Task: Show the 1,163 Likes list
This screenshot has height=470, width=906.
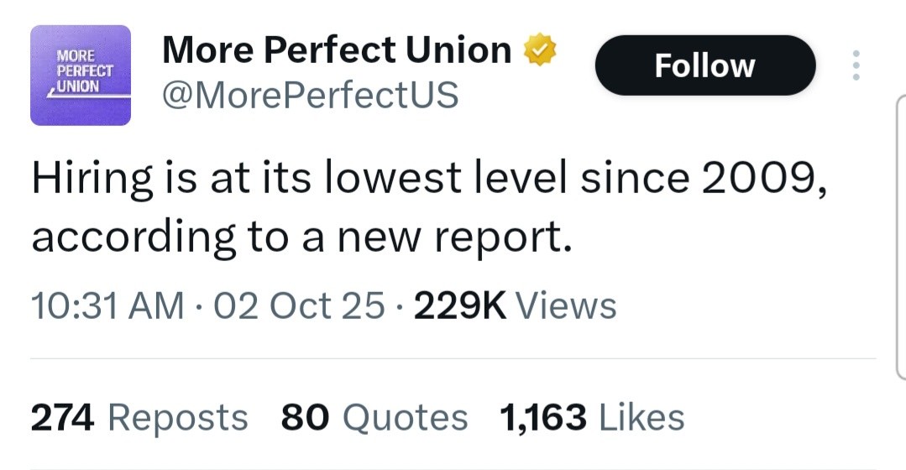Action: (x=591, y=417)
